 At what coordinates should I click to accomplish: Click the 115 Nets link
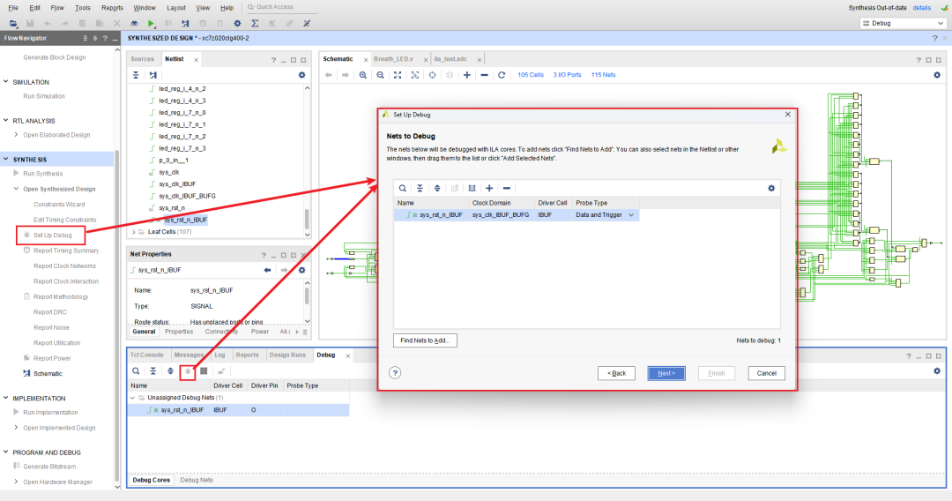click(604, 75)
